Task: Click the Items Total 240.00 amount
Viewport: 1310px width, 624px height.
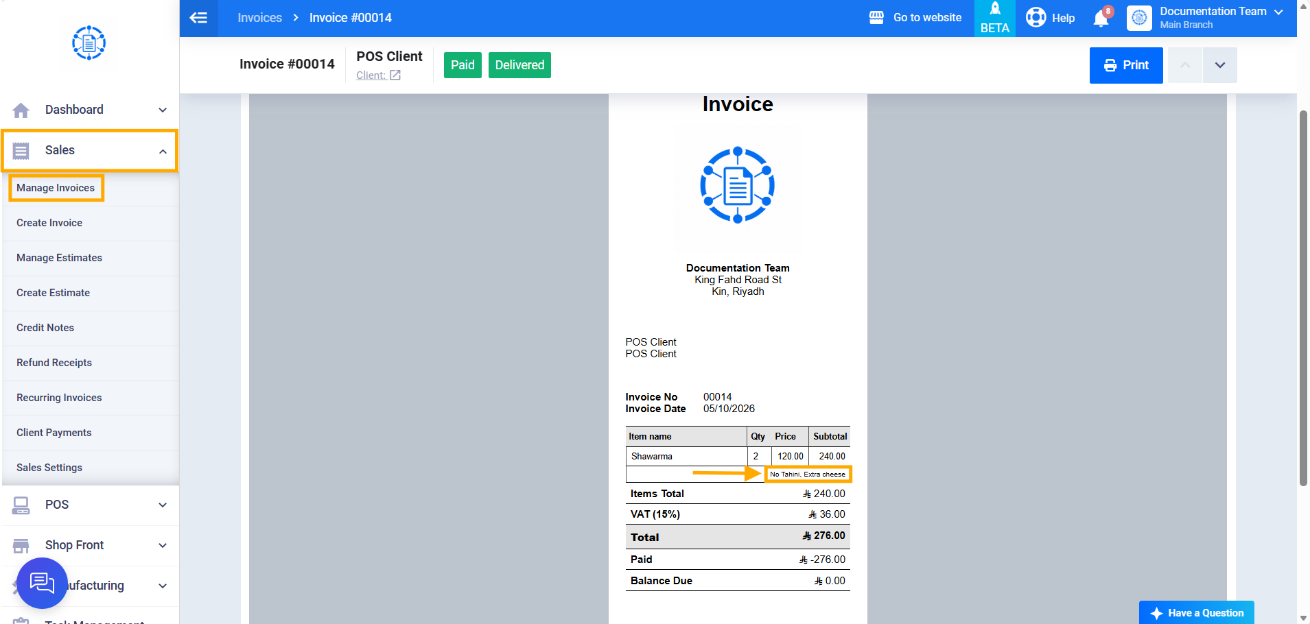Action: click(824, 494)
